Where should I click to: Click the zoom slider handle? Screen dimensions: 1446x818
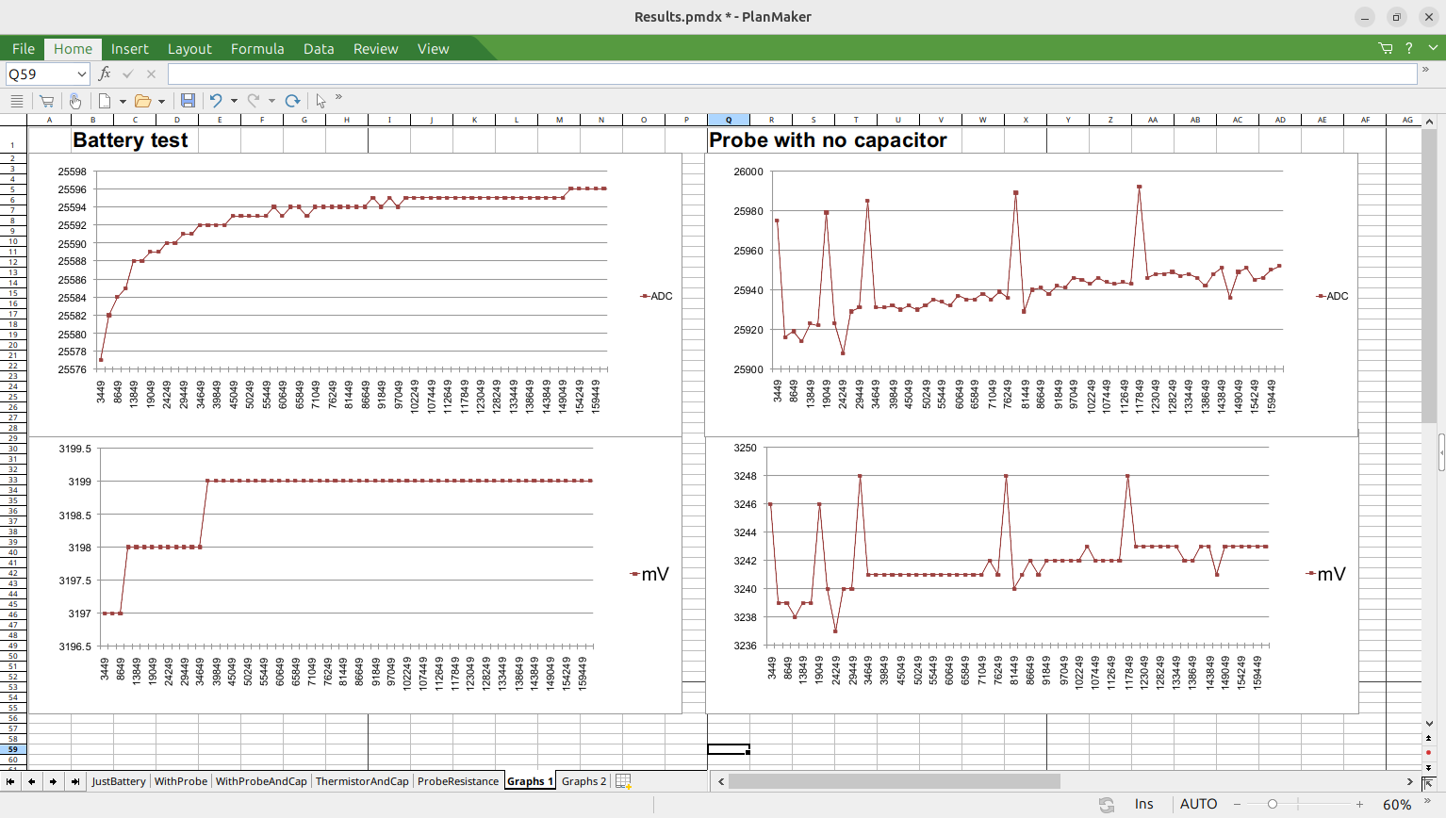coord(1273,804)
